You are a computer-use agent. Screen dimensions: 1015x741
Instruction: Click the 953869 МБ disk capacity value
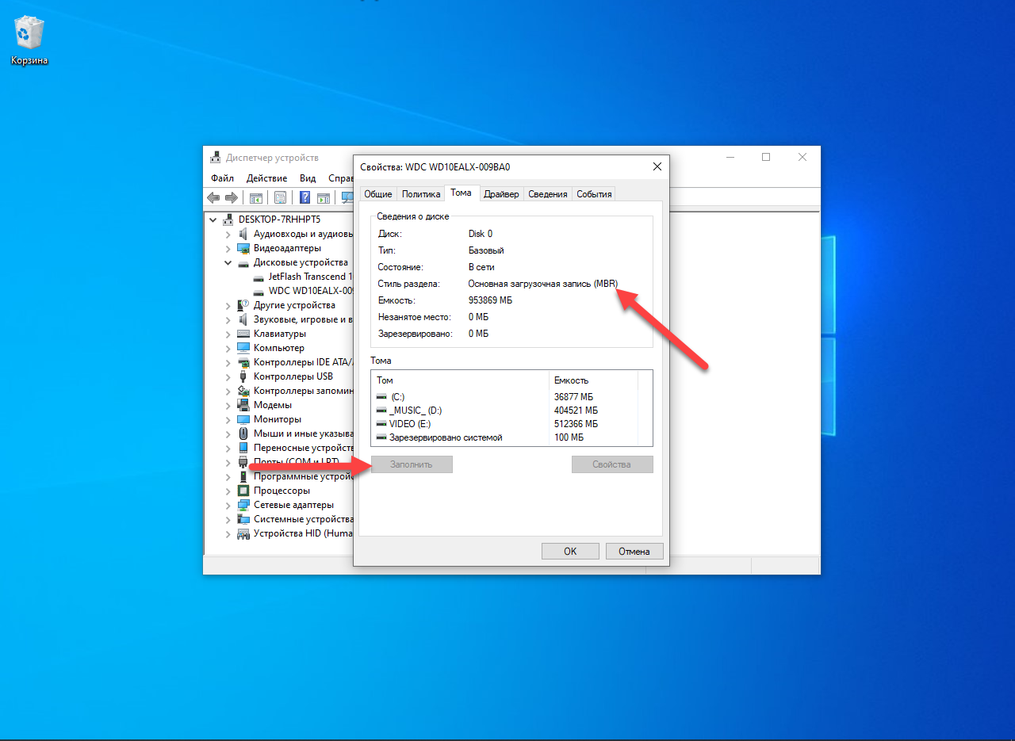[490, 300]
